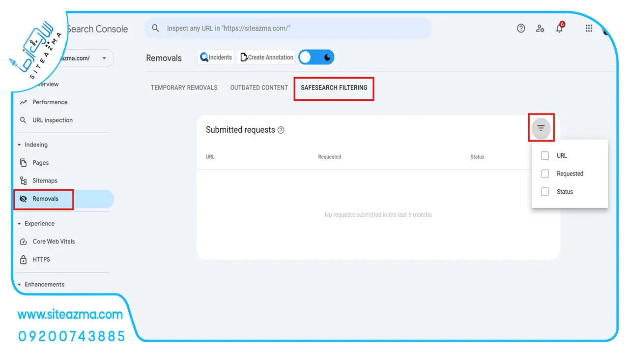
Task: Open the notifications bell icon
Action: [x=559, y=29]
